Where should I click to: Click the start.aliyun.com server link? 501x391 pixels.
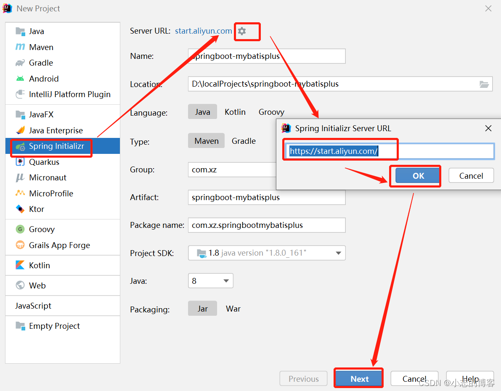(x=204, y=31)
